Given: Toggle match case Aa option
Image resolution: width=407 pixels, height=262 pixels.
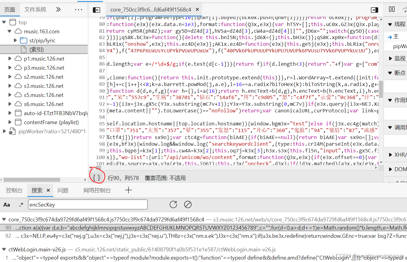Looking at the screenshot, I should tap(7, 205).
